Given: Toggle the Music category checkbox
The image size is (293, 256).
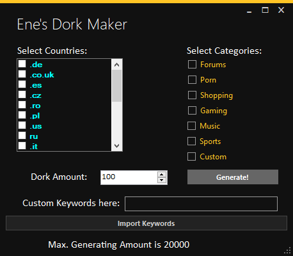Looking at the screenshot, I should [x=191, y=126].
